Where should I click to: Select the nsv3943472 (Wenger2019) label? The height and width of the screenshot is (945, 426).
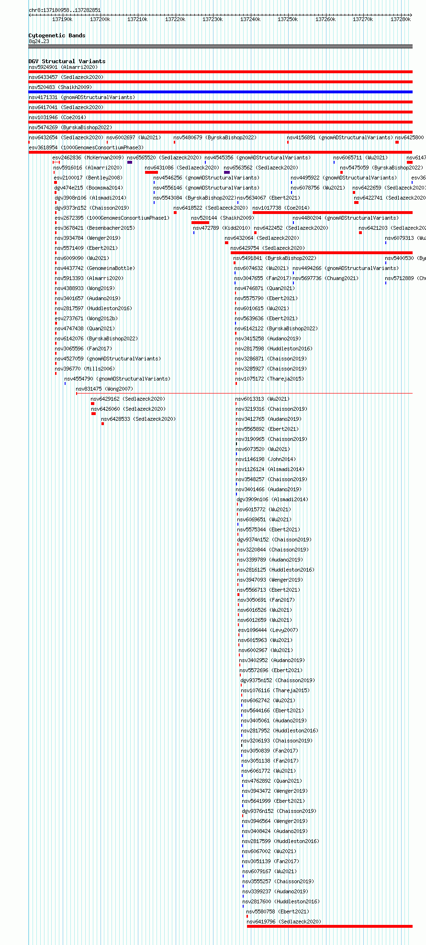coord(275,791)
